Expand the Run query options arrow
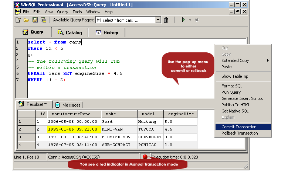This screenshot has width=288, height=184. point(190,20)
